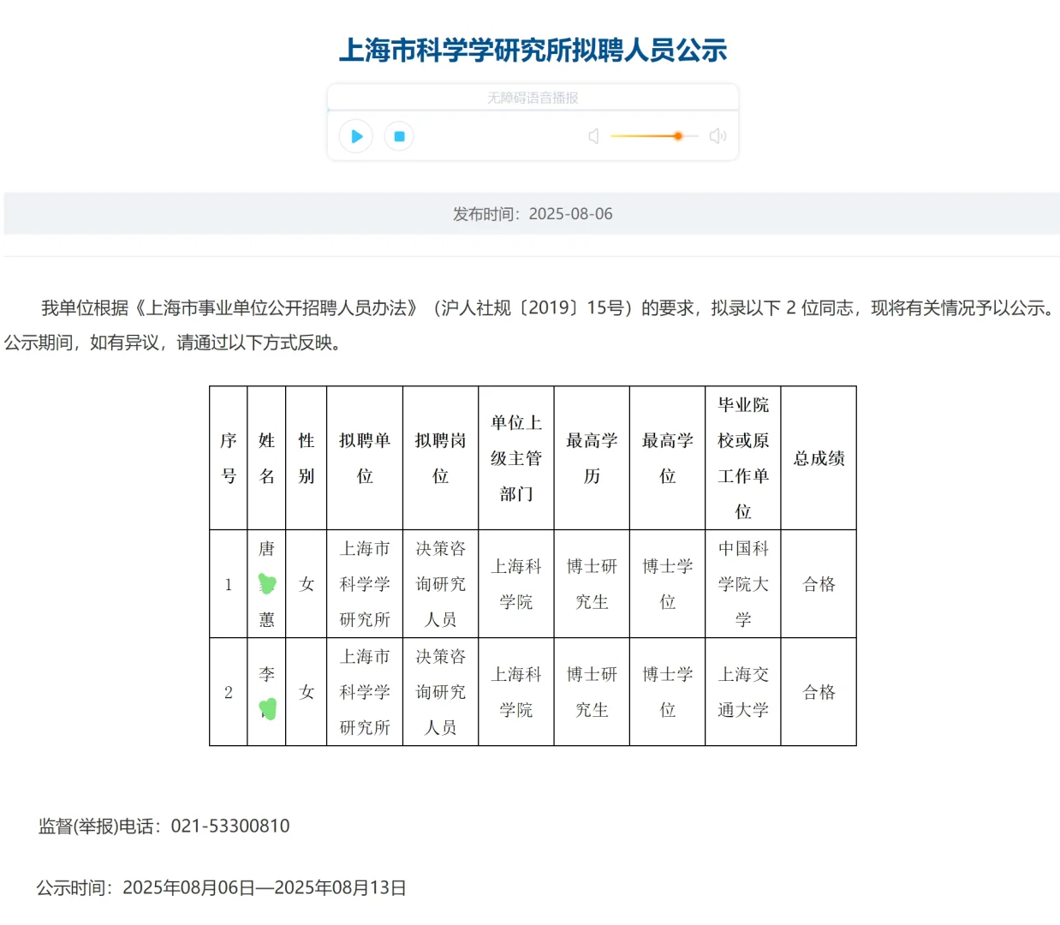
Task: Click the 中国科学院大学 cell
Action: coord(743,584)
